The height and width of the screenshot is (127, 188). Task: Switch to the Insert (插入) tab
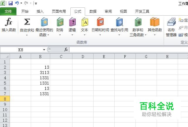point(40,11)
